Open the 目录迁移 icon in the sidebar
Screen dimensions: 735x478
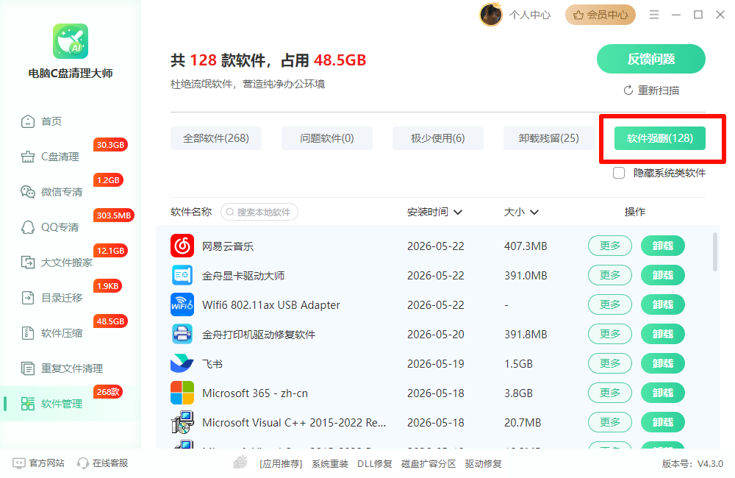(28, 297)
